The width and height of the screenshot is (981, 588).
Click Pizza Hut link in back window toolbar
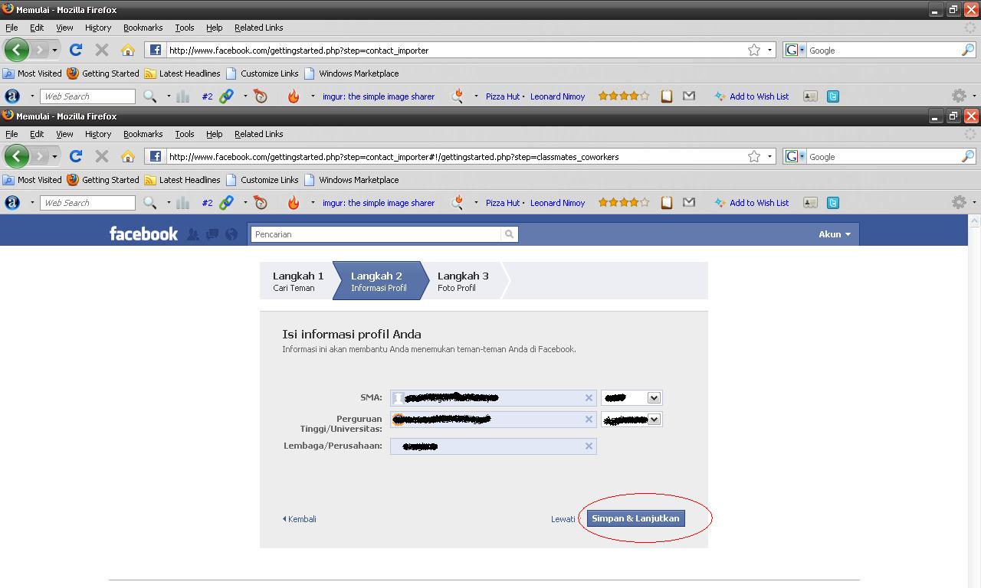[503, 96]
